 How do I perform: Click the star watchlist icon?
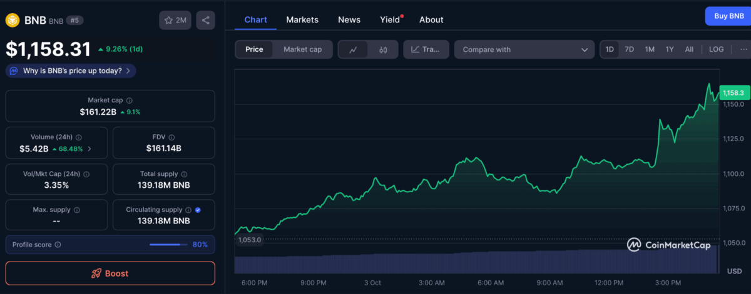click(x=168, y=21)
